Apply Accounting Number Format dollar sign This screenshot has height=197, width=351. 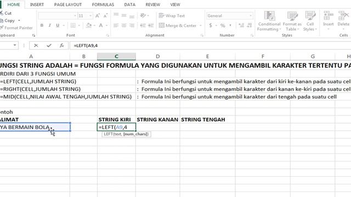(211, 26)
